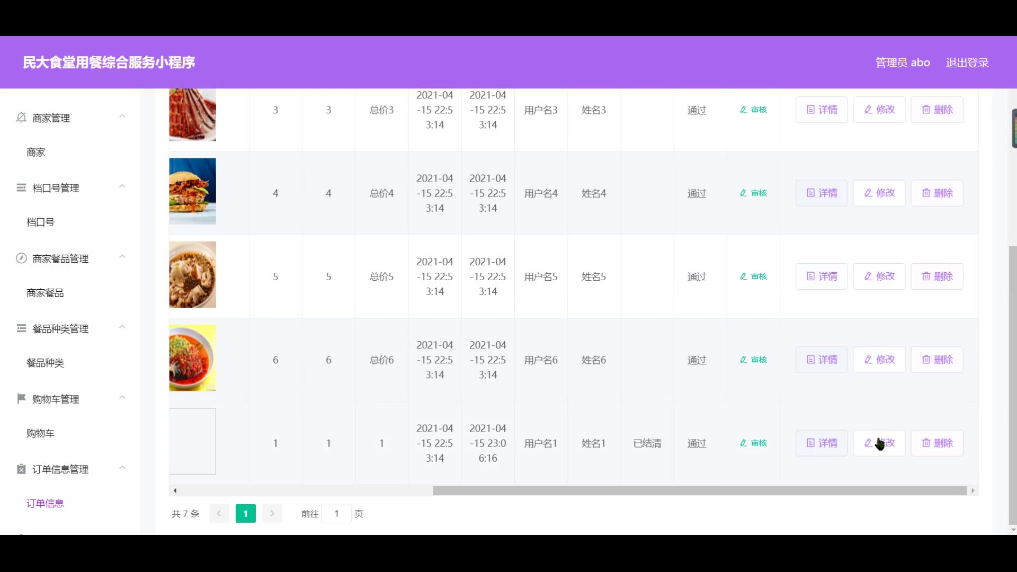The width and height of the screenshot is (1017, 572).
Task: Click 删除 for the 用户名3 row
Action: point(937,110)
